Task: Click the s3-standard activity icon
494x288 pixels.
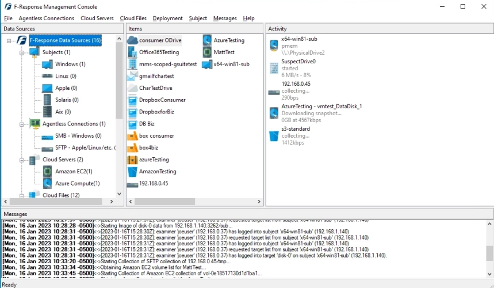Action: point(274,136)
